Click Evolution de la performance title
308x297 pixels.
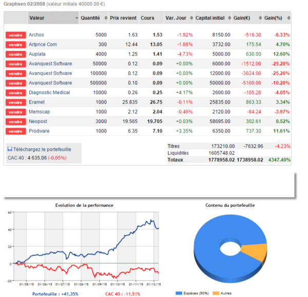click(84, 205)
